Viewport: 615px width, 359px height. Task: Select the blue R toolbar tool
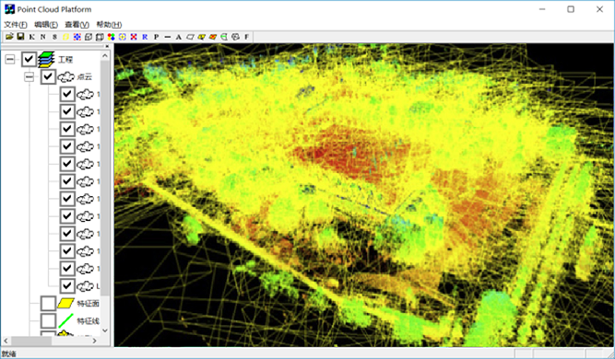point(145,37)
